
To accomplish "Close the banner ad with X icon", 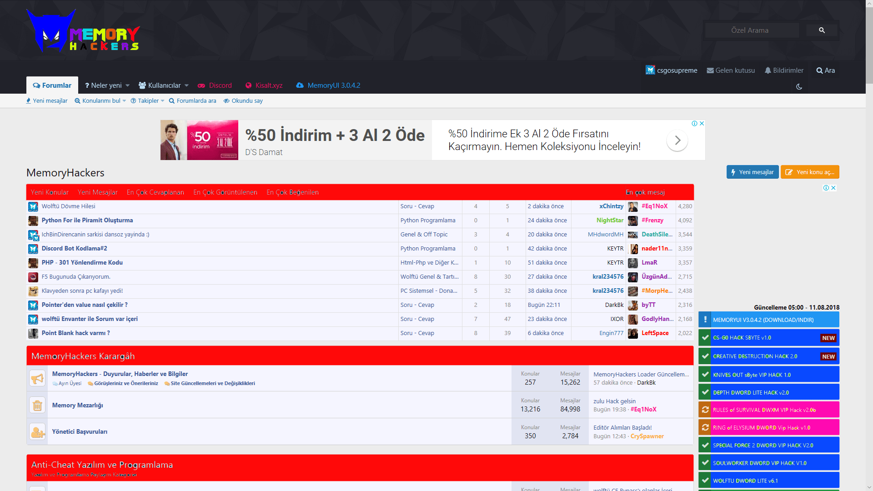I will pos(702,123).
